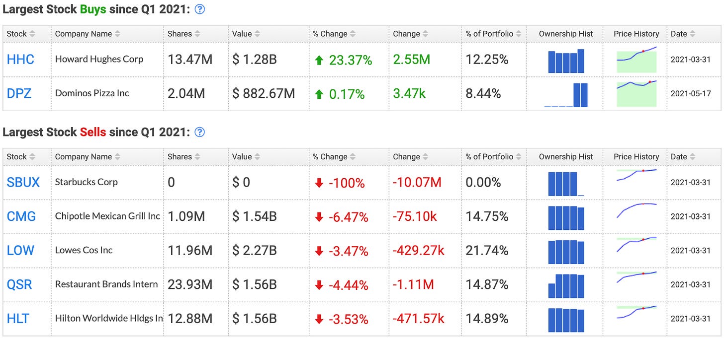Click the 2021-05-17 date cell
Screen dimensions: 724x338
pos(694,93)
